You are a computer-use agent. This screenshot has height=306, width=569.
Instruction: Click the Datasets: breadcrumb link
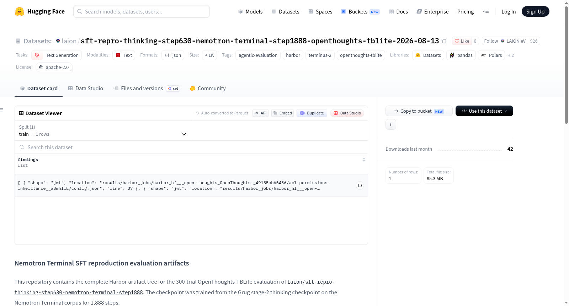(x=38, y=41)
